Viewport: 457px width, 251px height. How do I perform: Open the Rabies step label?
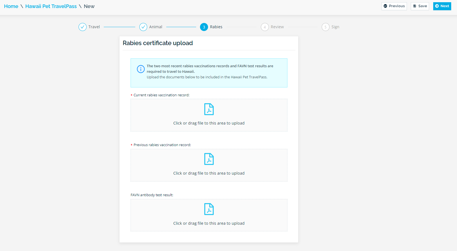(x=216, y=27)
